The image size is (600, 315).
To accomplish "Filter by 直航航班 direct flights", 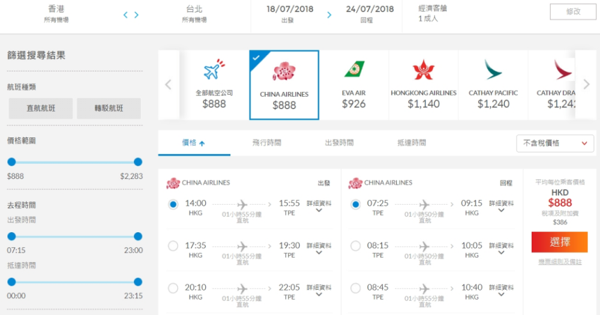I will coord(41,109).
